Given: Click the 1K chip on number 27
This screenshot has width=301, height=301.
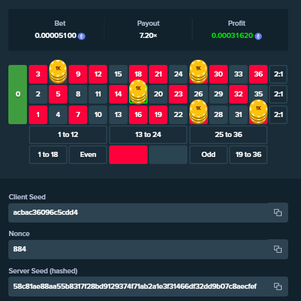Looking at the screenshot, I should point(198,71).
